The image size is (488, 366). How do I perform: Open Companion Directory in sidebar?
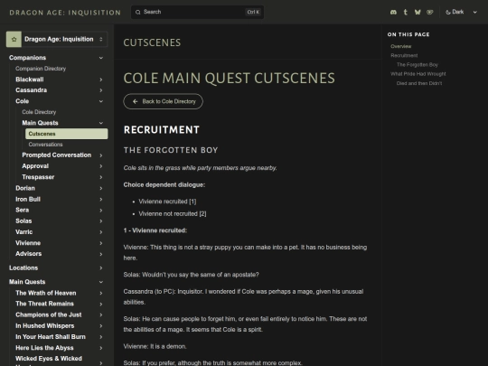coord(41,69)
